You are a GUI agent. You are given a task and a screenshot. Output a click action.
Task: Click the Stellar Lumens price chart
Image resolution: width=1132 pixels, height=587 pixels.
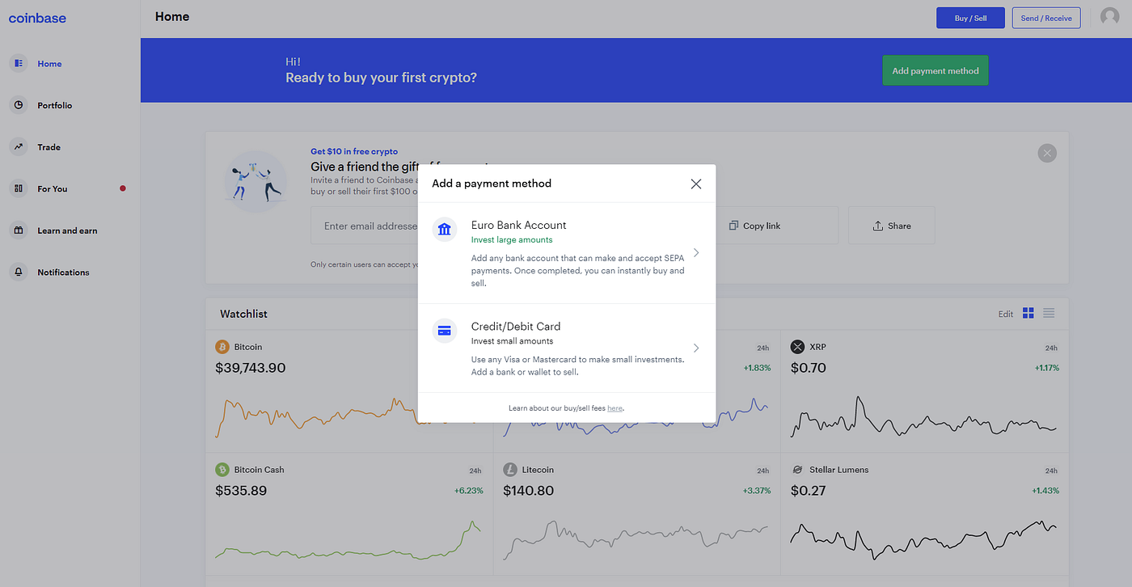[923, 540]
